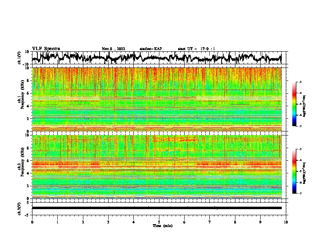Select the ch.2 colorbar log(PSD) label
322x249 pixels.
305,173
